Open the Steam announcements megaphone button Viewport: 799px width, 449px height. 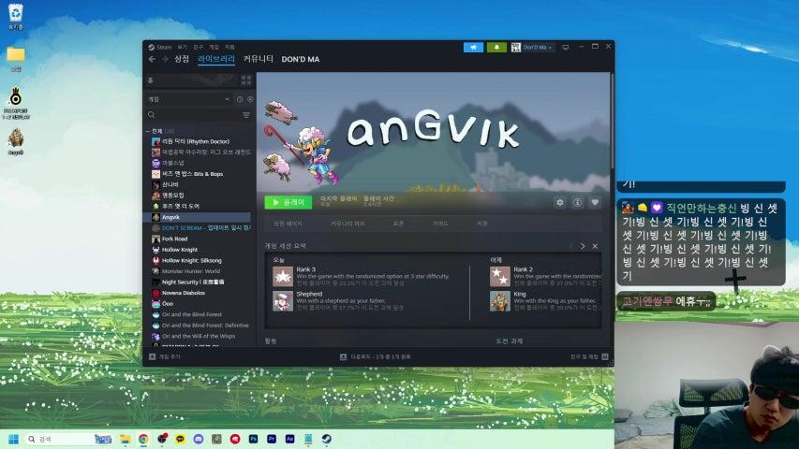473,48
